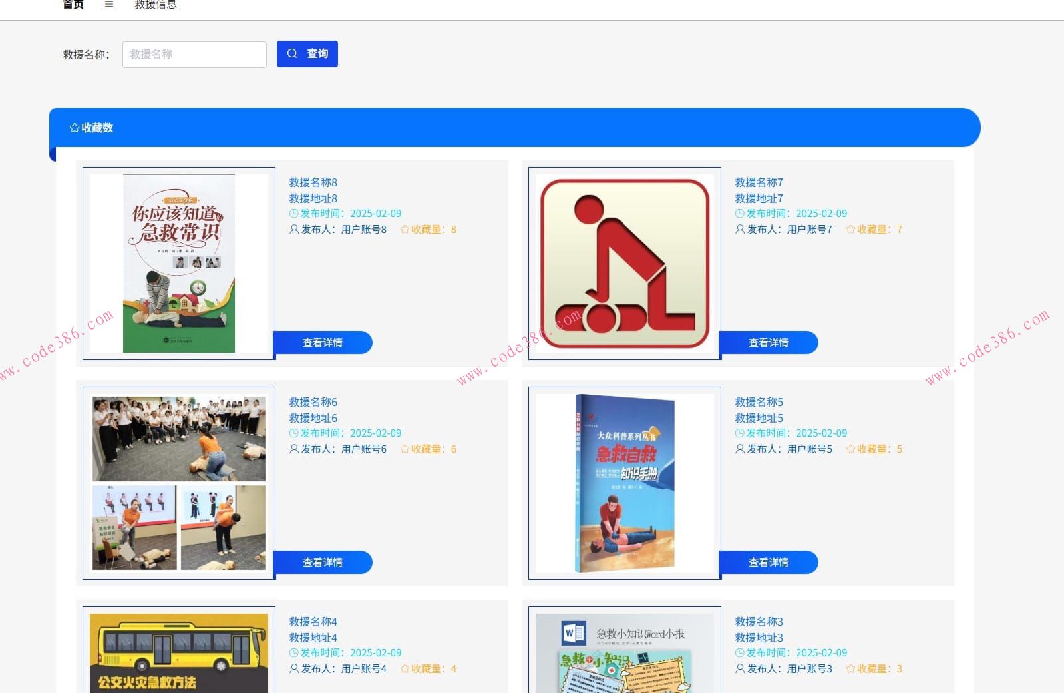
Task: Click 发布人：用户账号4 text
Action: [344, 669]
